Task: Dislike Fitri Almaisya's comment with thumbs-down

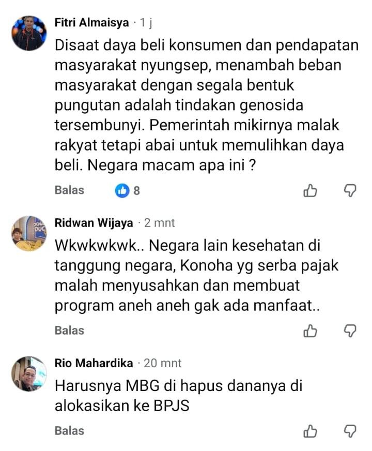Action: pyautogui.click(x=350, y=191)
